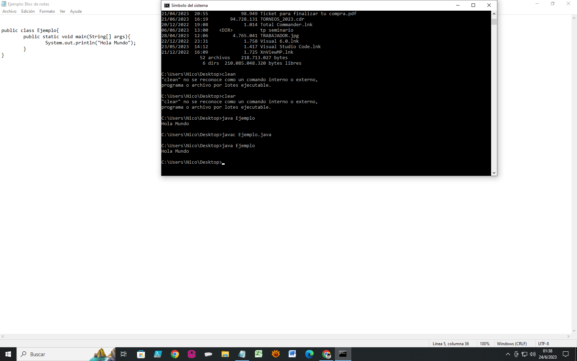This screenshot has height=361, width=577.
Task: Click the TORNEOS_2023.cdr listing row
Action: click(233, 19)
